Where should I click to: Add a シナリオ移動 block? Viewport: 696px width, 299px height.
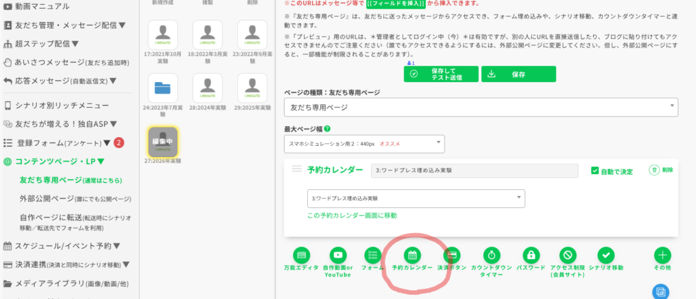606,255
